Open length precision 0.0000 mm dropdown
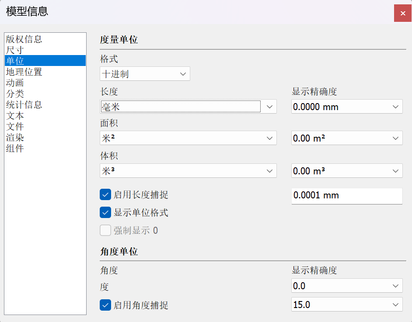 click(x=347, y=107)
